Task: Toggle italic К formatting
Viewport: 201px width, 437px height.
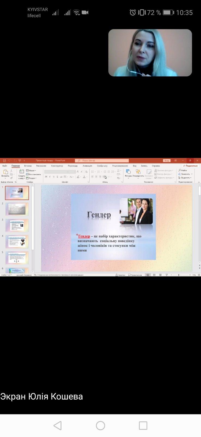Action: [50, 177]
